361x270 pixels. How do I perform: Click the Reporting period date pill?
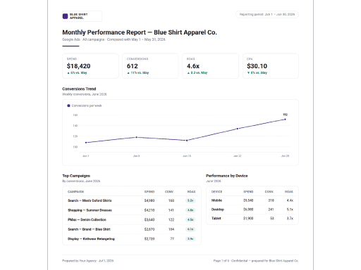[x=267, y=14]
